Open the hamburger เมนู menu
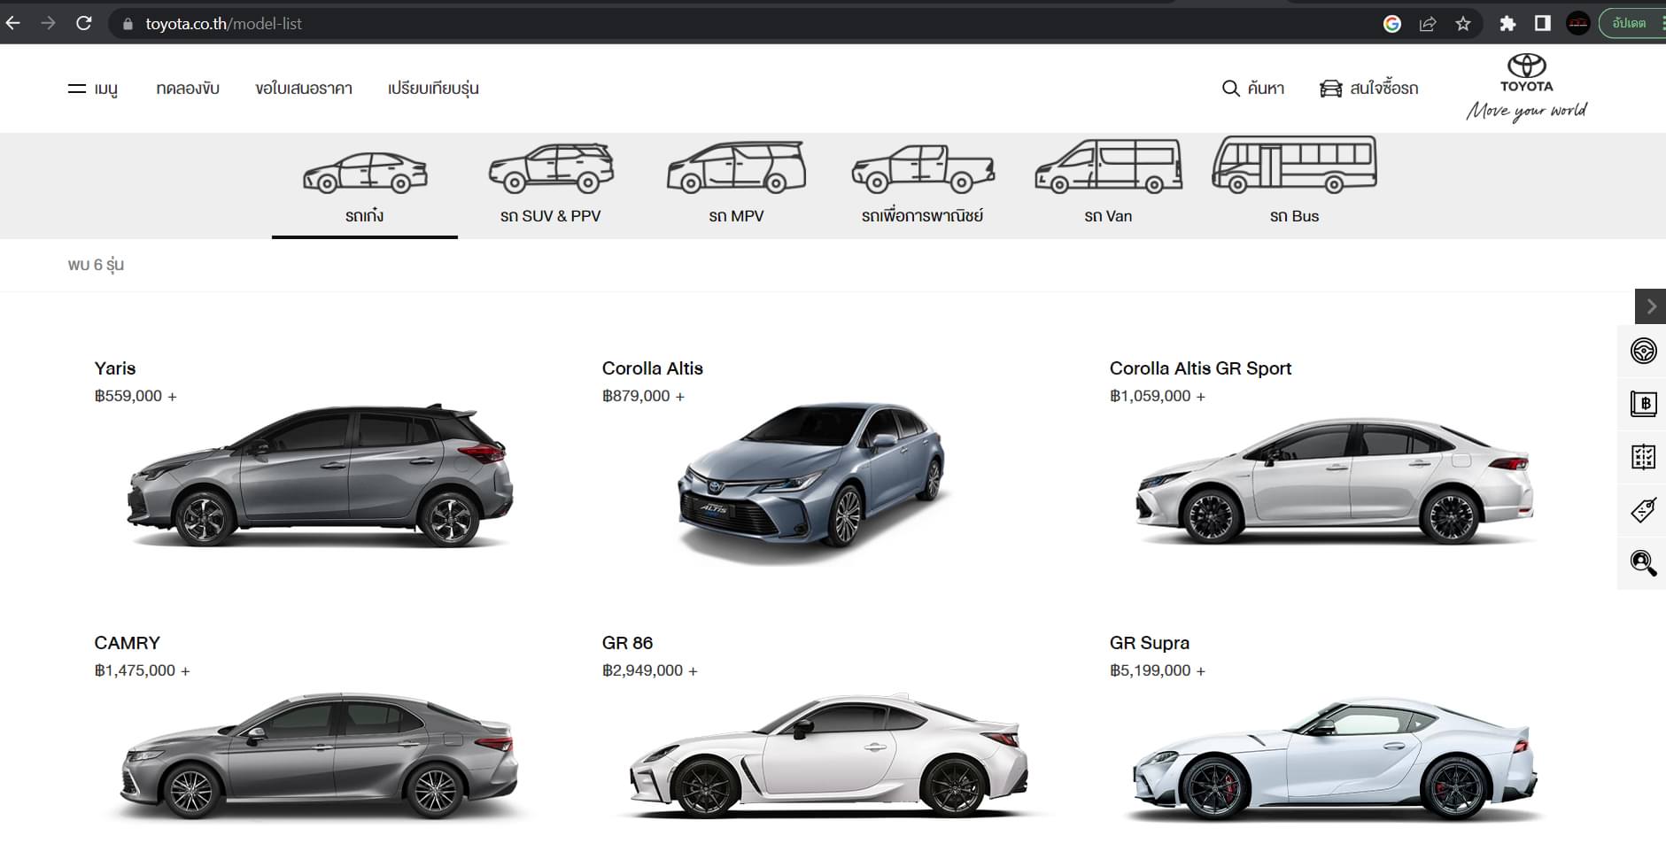 coord(93,89)
